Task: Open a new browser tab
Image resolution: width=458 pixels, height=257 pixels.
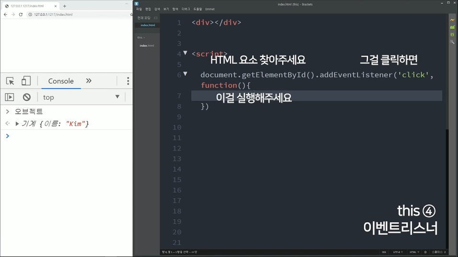Action: click(65, 6)
